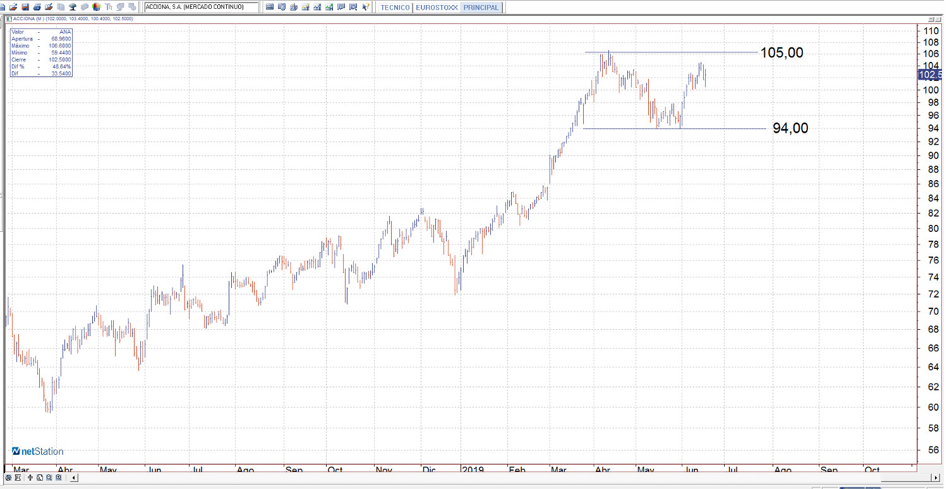Image resolution: width=947 pixels, height=489 pixels.
Task: Click the 110 price label on the right axis
Action: click(931, 30)
